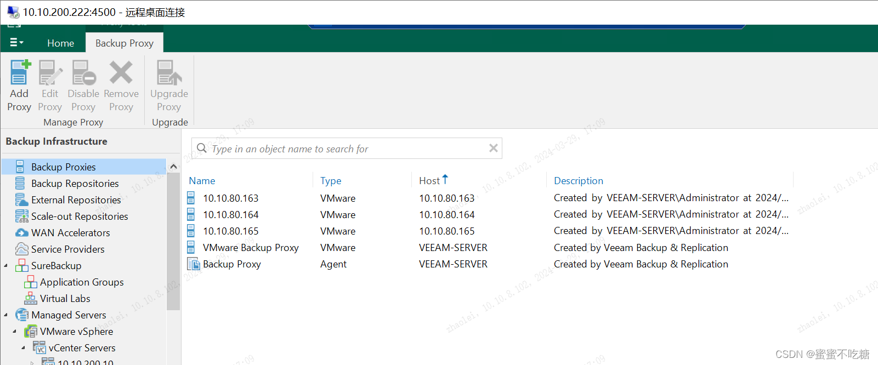
Task: Select proxy name 10.10.80.165
Action: (231, 231)
